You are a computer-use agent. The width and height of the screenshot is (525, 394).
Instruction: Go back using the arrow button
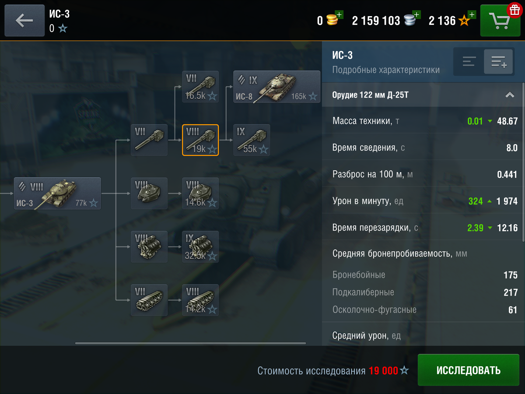pyautogui.click(x=24, y=21)
